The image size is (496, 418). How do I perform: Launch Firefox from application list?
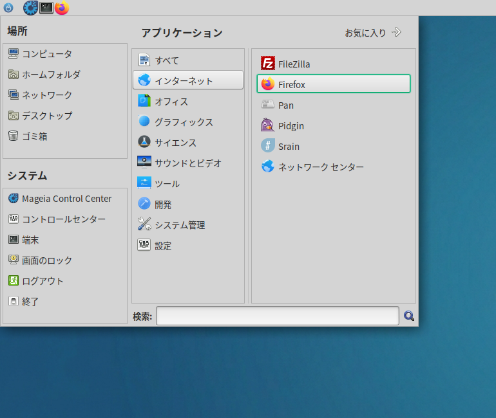click(334, 84)
